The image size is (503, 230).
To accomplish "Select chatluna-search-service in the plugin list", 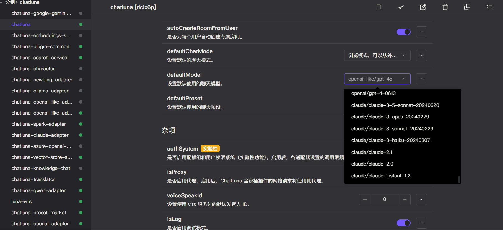I will click(39, 58).
